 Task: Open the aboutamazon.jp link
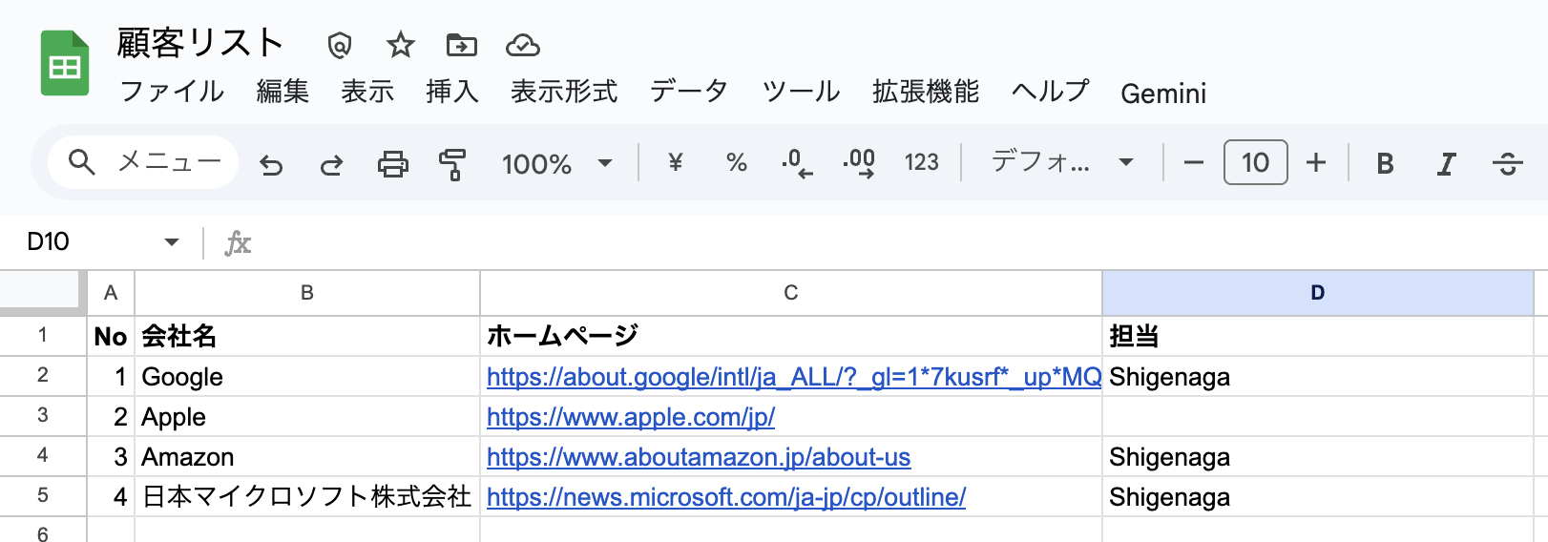click(699, 457)
